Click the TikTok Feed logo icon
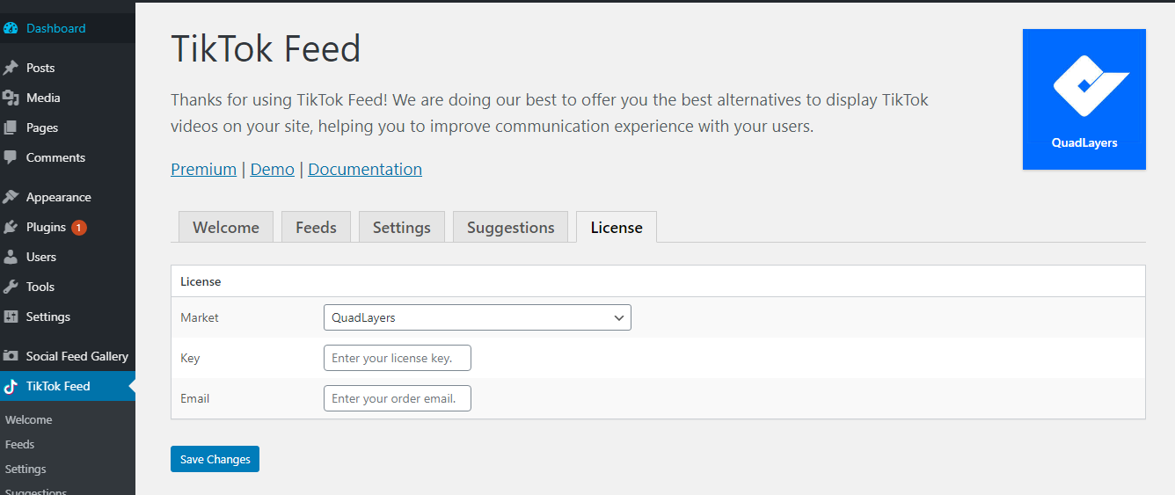The height and width of the screenshot is (495, 1175). [x=11, y=386]
